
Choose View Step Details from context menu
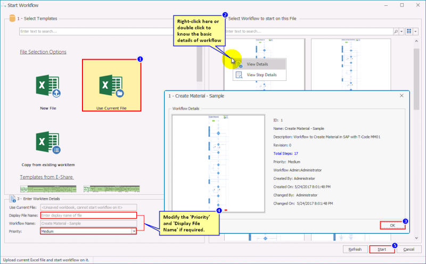pos(261,75)
